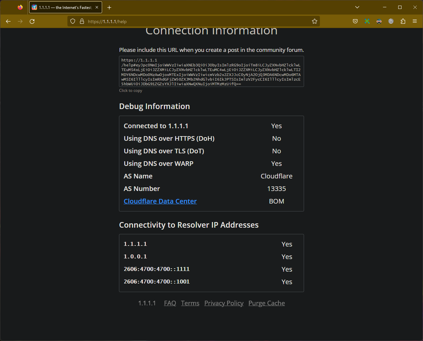
Task: Open the Privacy Policy link
Action: pos(224,303)
